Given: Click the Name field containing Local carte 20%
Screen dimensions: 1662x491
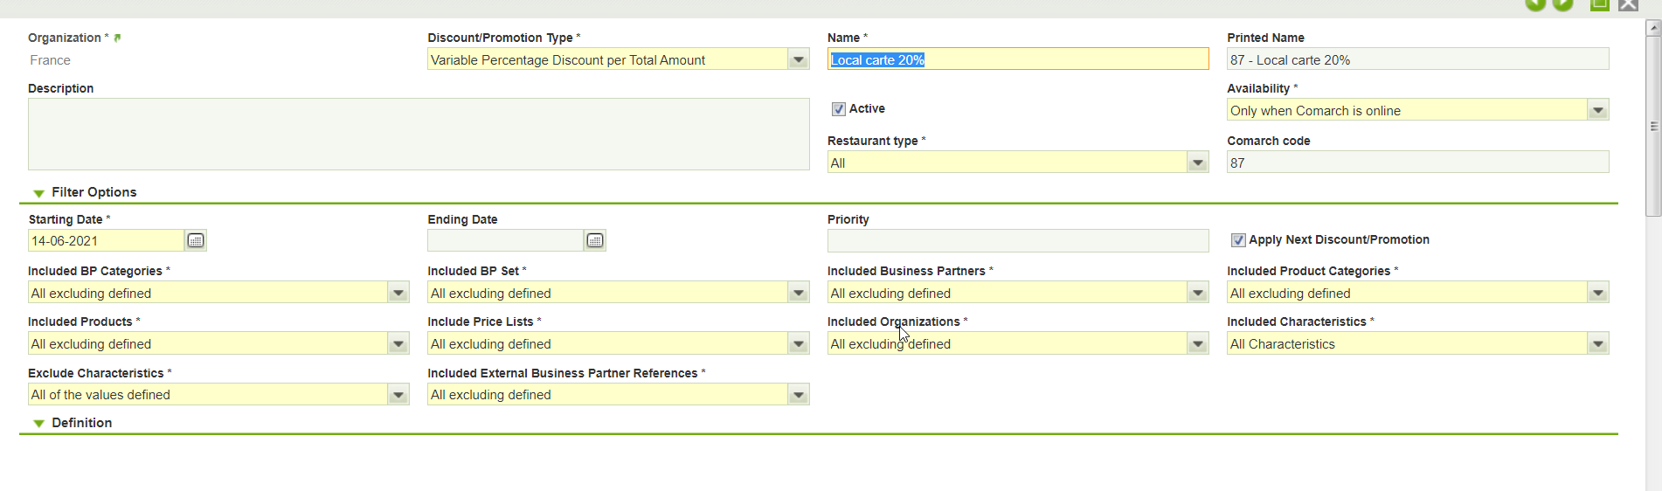Looking at the screenshot, I should click(x=1017, y=59).
